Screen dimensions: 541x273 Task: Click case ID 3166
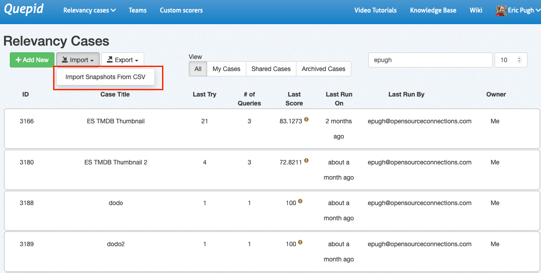27,121
